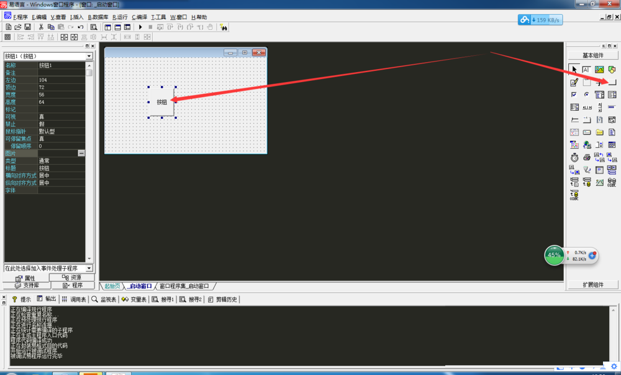Click the Cut scissors toolbar icon

(41, 27)
